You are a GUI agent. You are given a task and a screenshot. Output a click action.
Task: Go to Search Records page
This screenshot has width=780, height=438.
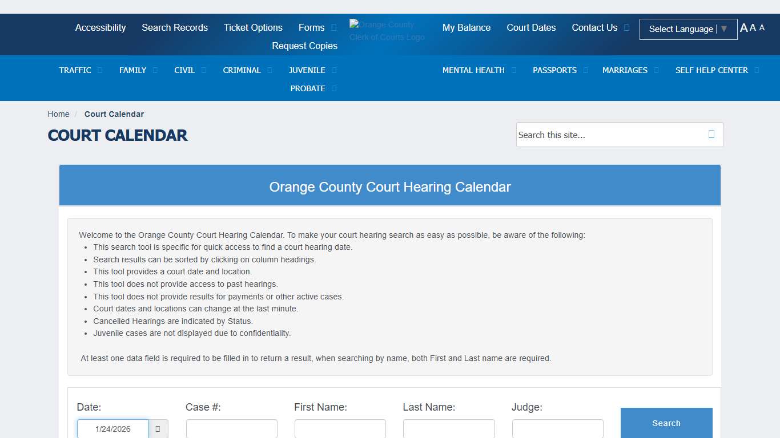pyautogui.click(x=175, y=27)
